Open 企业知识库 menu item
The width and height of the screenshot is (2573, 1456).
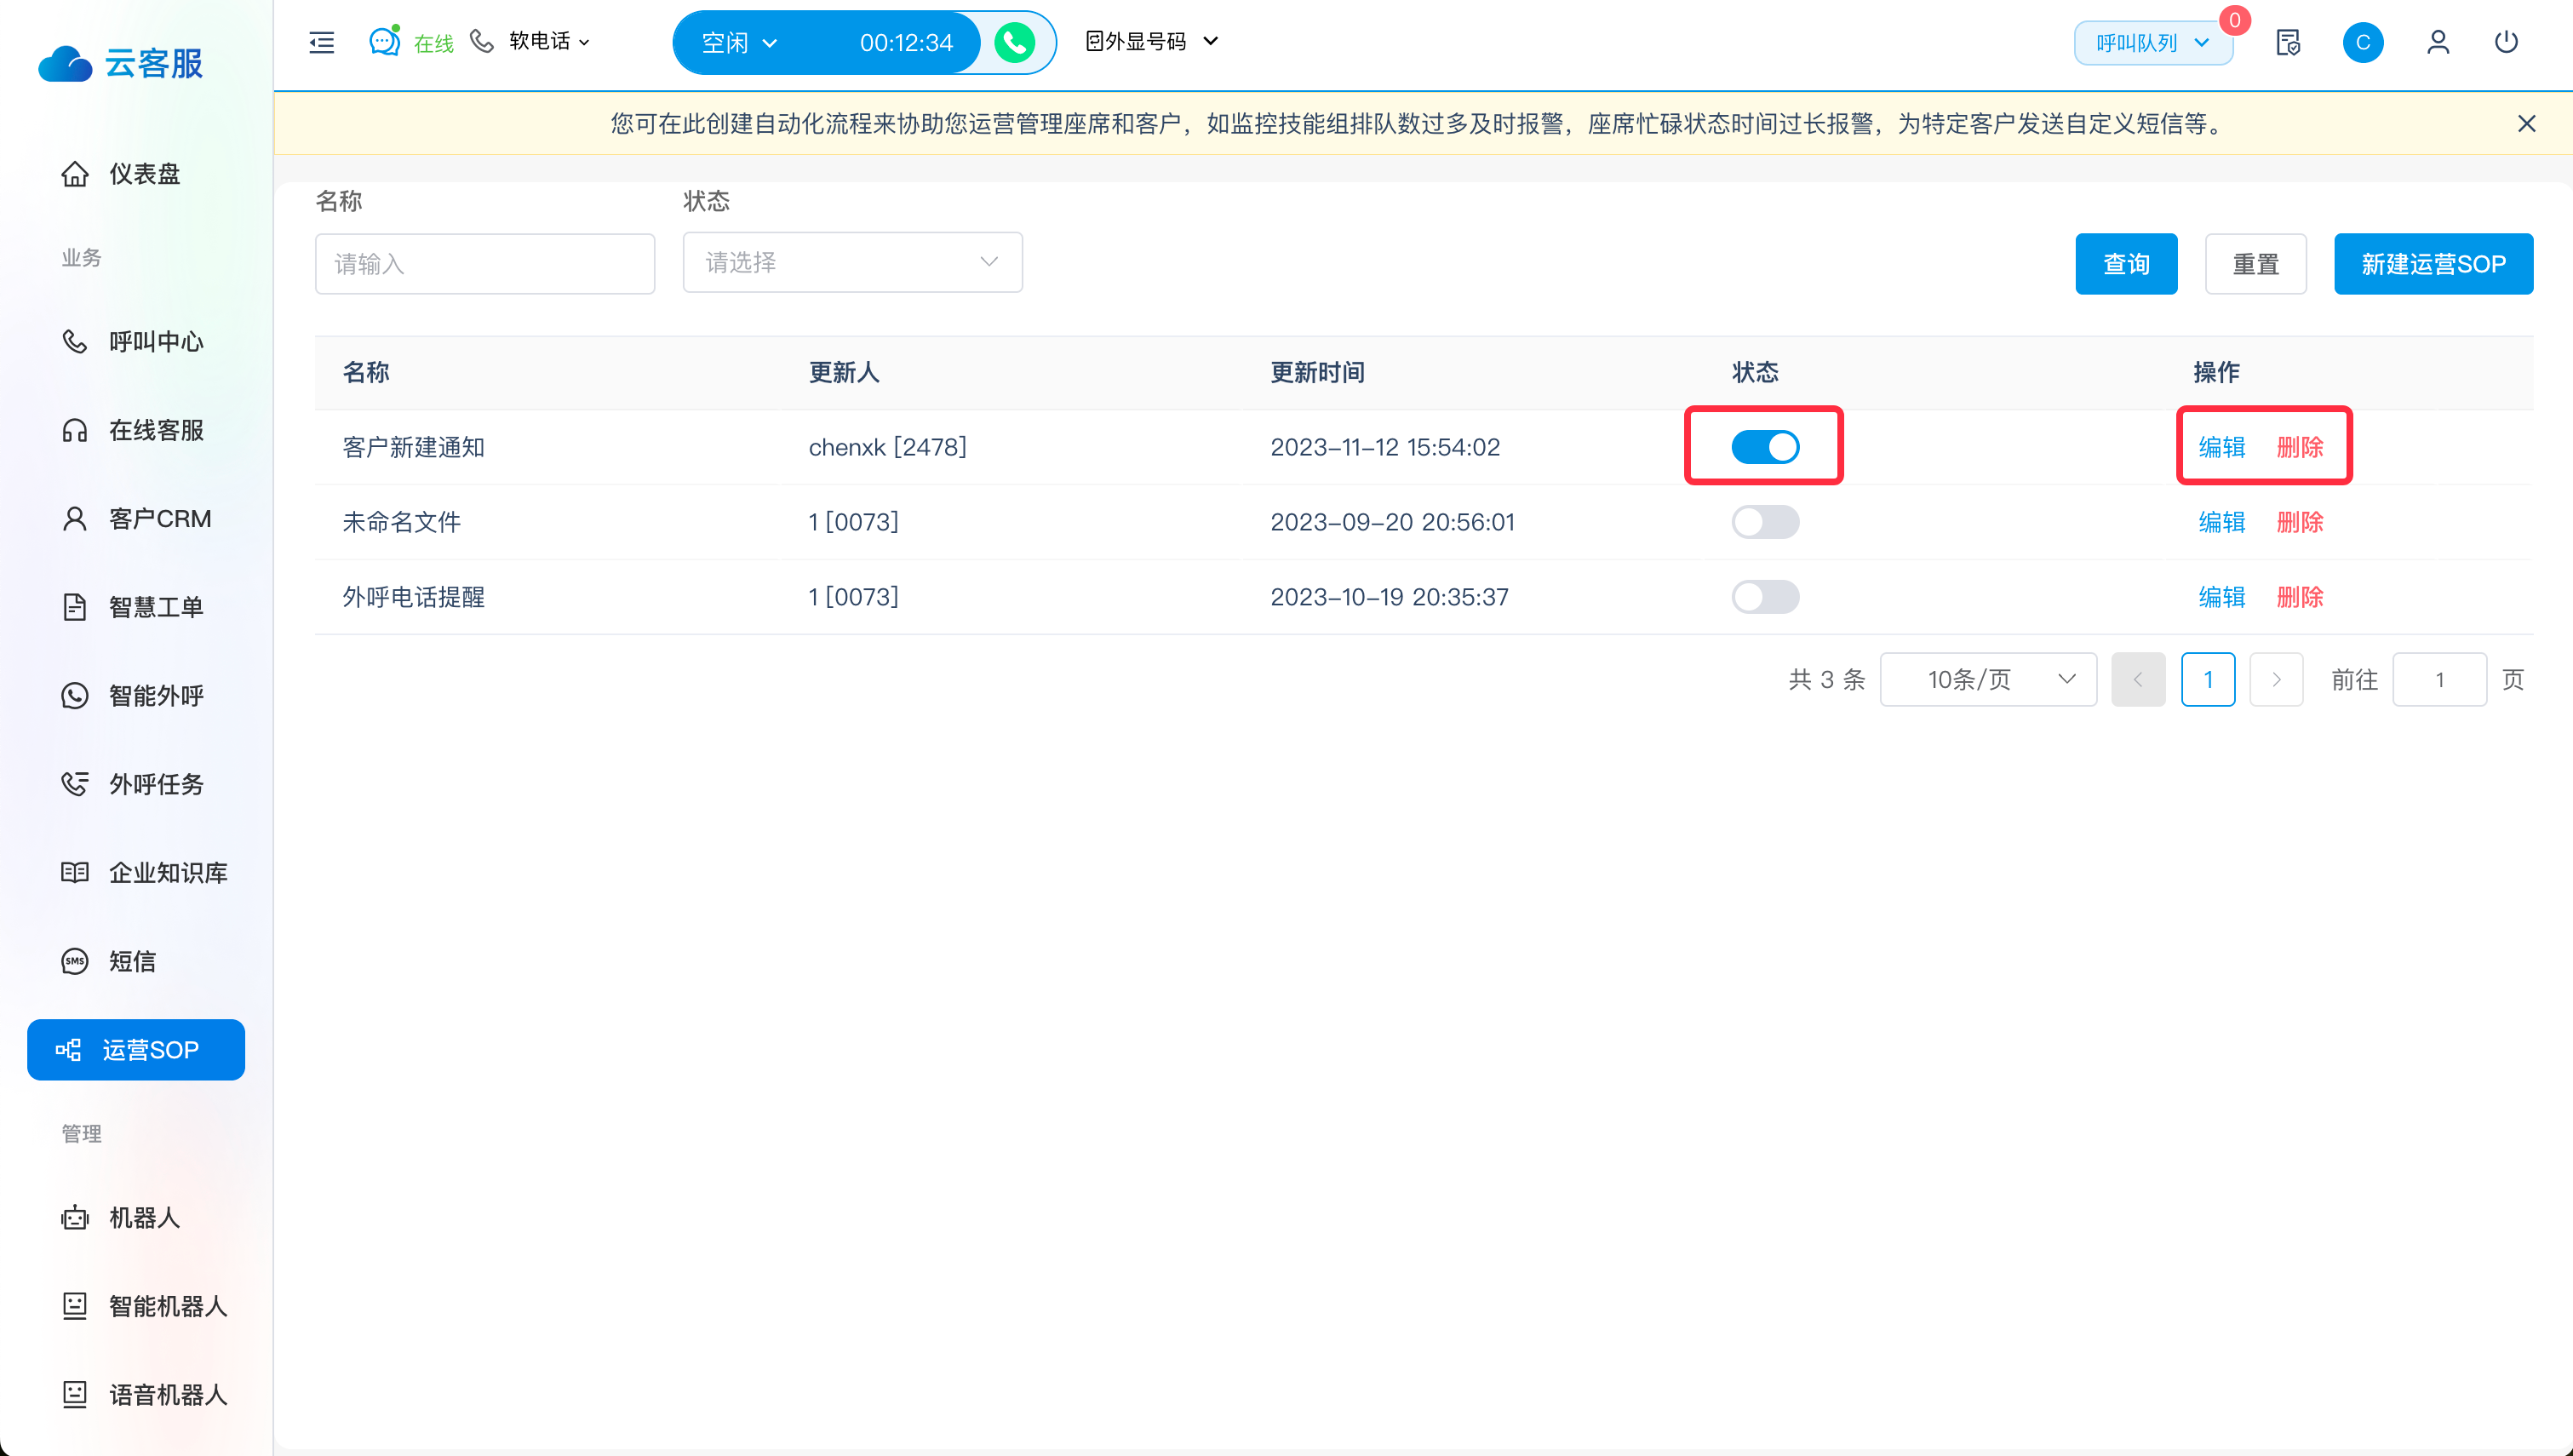136,873
